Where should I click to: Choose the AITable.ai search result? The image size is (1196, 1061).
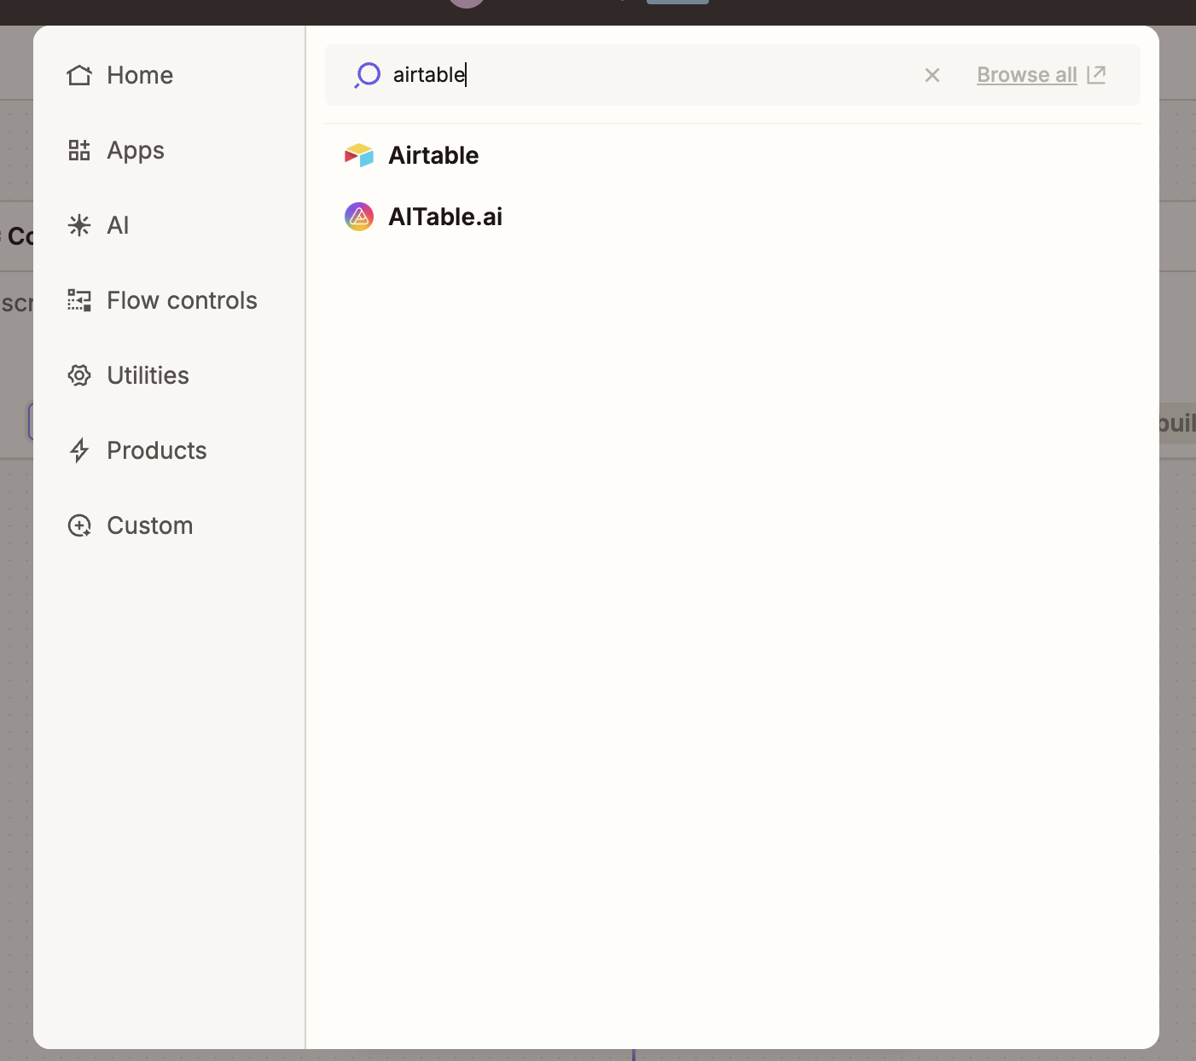(x=444, y=217)
